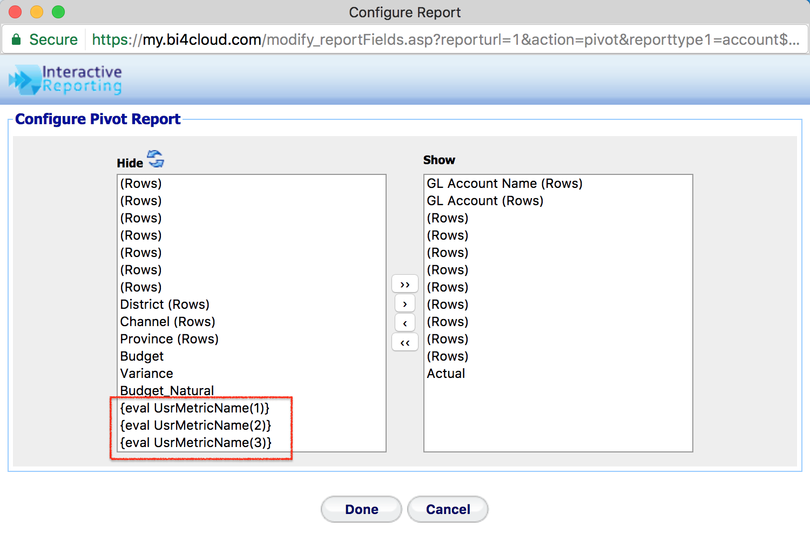Select {eval UsrMetricName(2)} entry

point(252,425)
